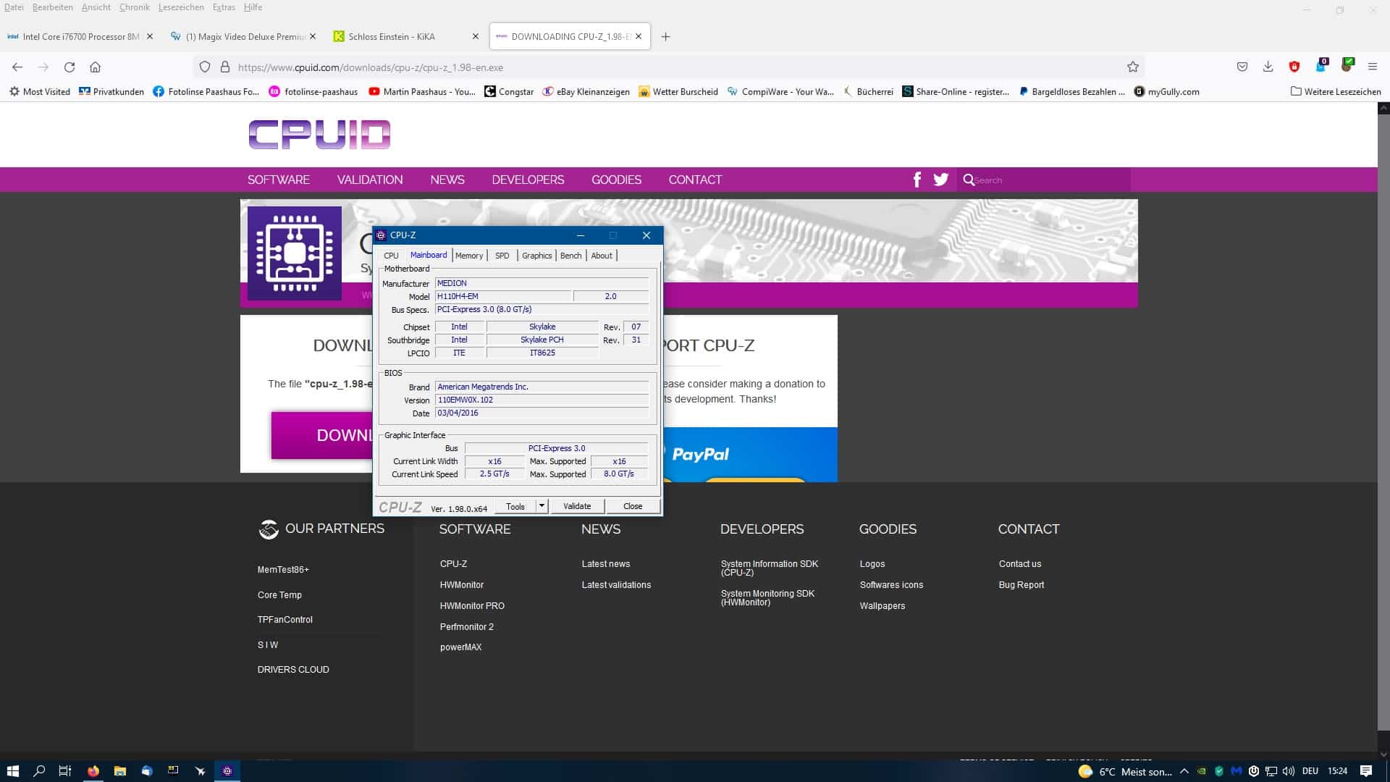Open the Lesezeichen menu in Firefox

[x=181, y=7]
